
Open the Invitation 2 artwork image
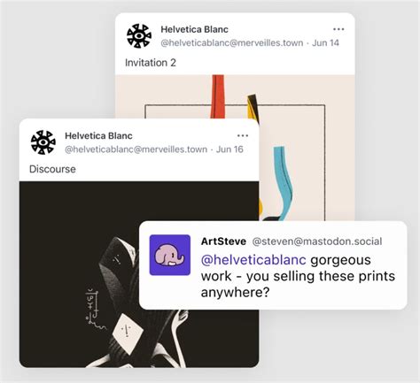pos(307,148)
